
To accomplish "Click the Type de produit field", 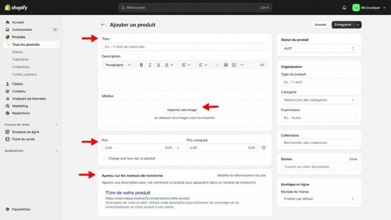I will 319,82.
